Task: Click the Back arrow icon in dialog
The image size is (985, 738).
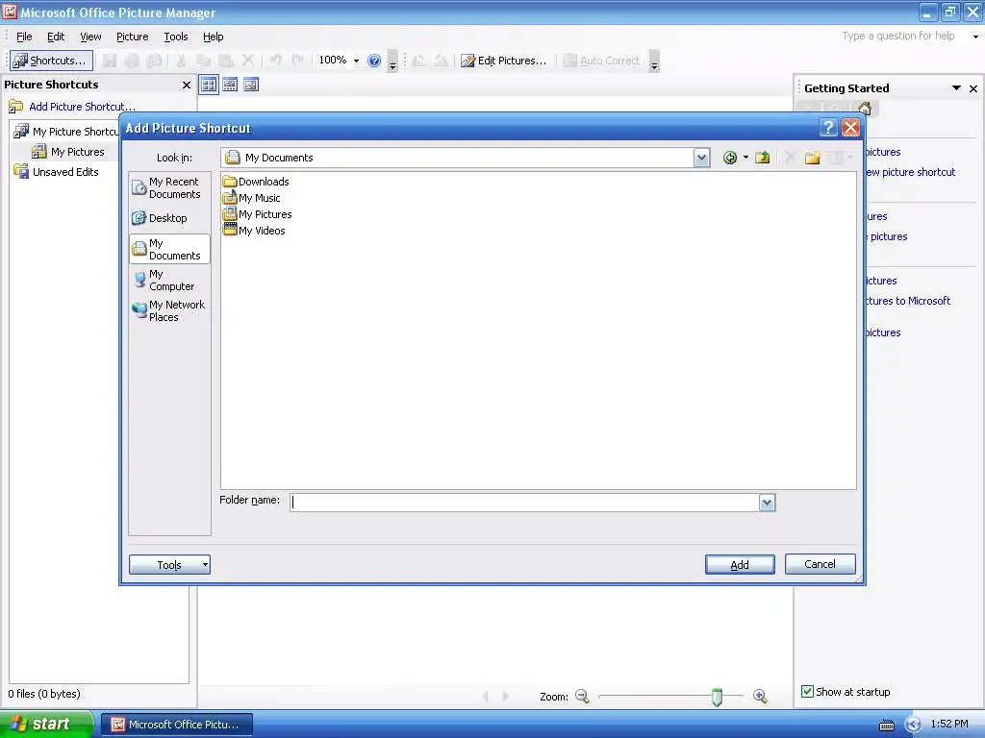Action: [x=729, y=158]
